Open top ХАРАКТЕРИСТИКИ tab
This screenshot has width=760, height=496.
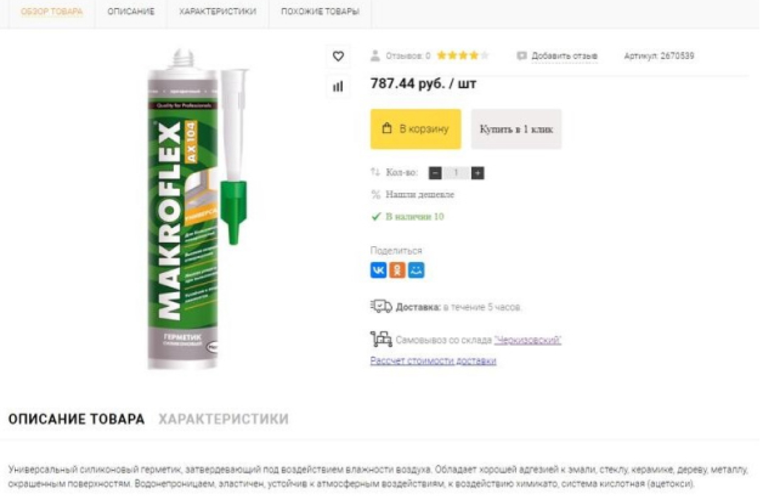(x=218, y=12)
